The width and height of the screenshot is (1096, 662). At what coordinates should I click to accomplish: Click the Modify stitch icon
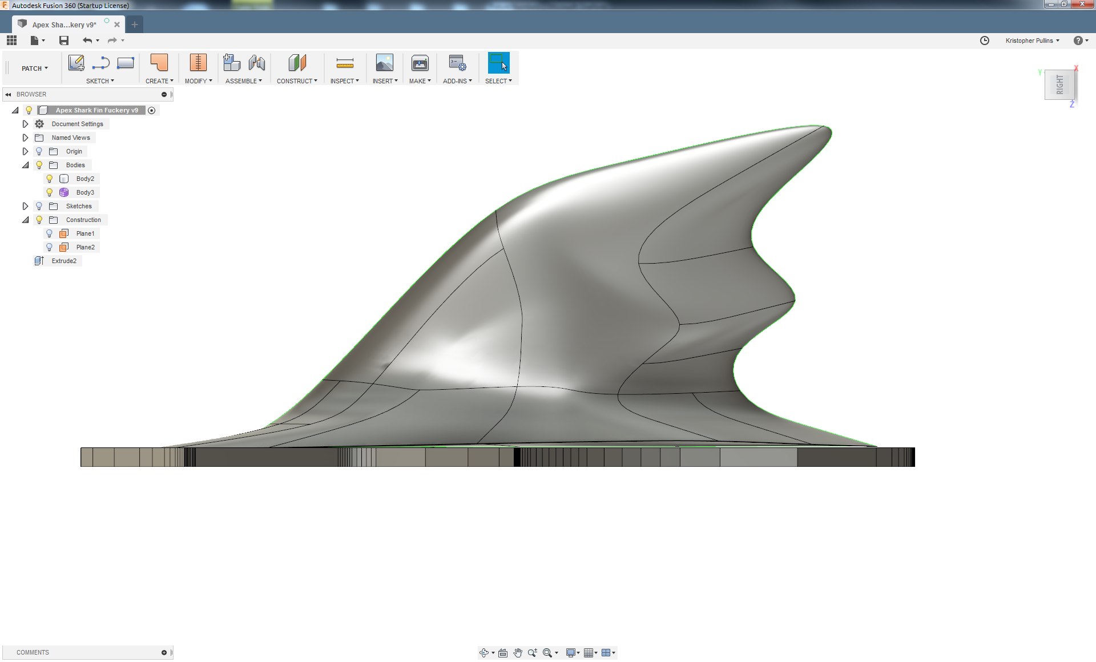198,62
